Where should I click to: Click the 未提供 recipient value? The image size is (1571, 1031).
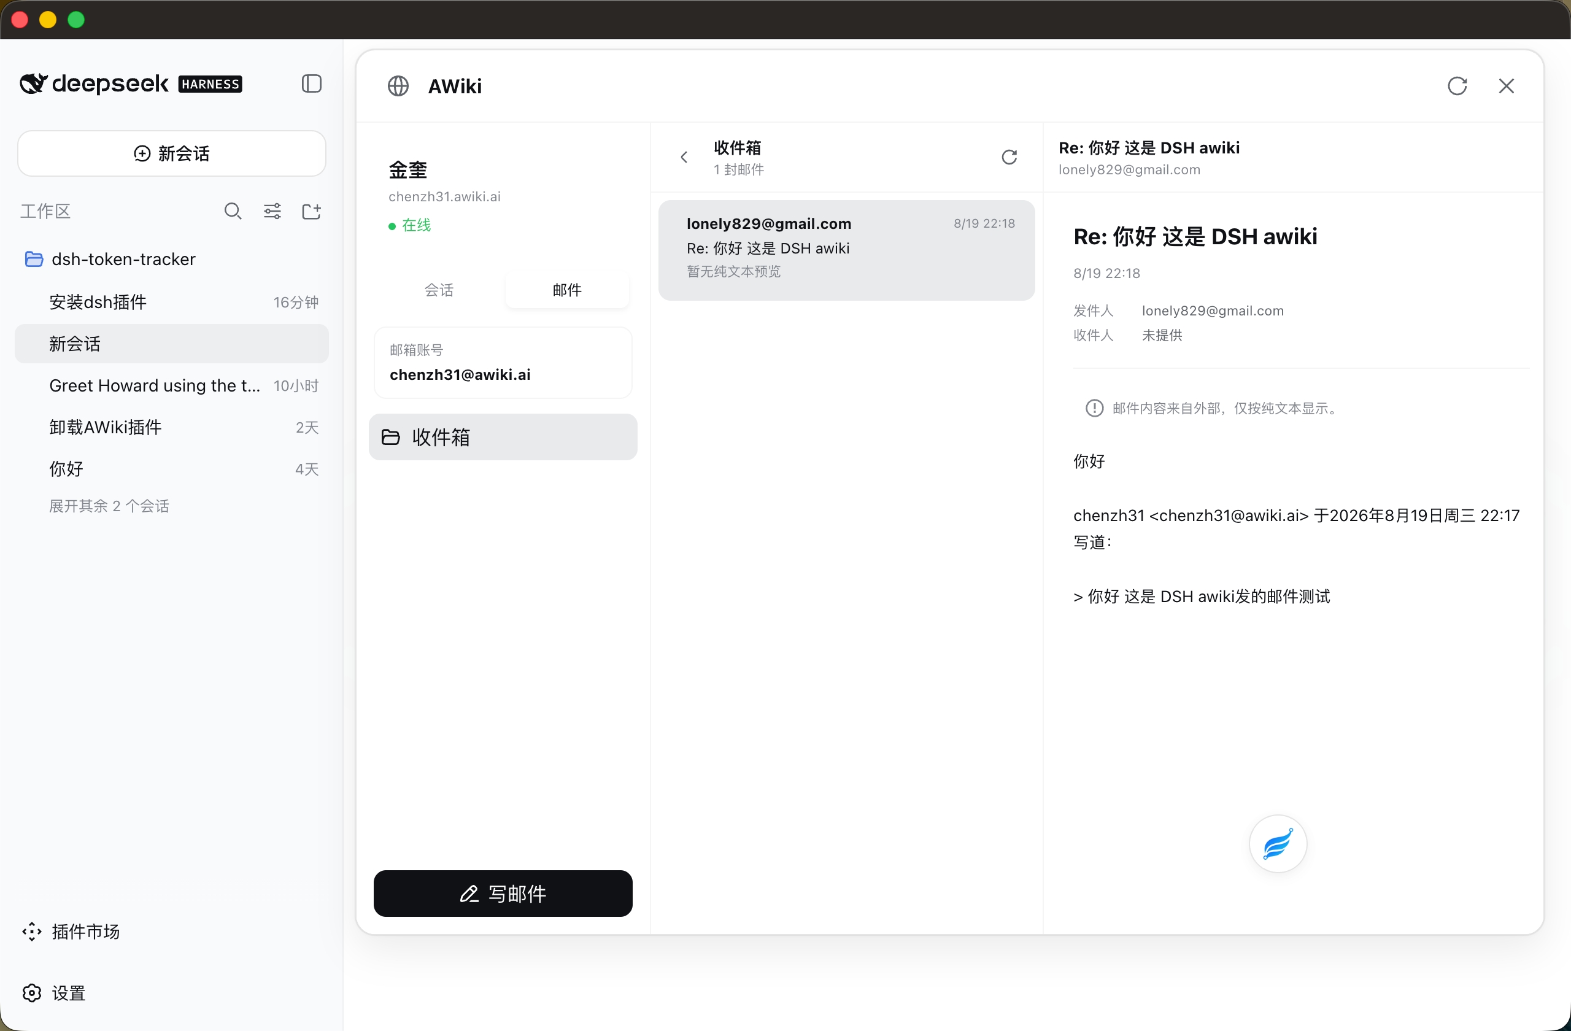point(1162,334)
